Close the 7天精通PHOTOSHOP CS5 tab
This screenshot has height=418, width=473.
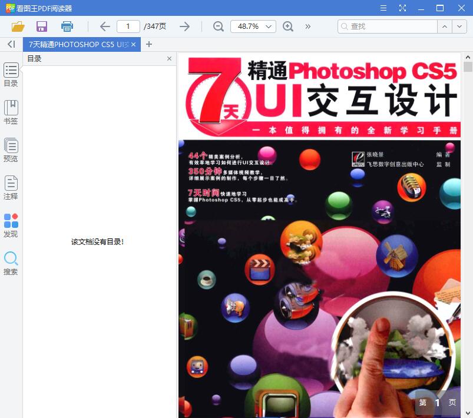point(134,44)
